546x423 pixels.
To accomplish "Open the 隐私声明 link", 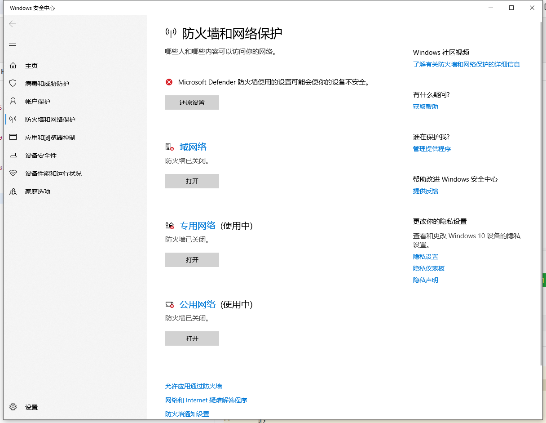I will click(x=426, y=280).
